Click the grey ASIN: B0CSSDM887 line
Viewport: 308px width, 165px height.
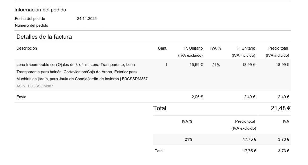tap(35, 86)
